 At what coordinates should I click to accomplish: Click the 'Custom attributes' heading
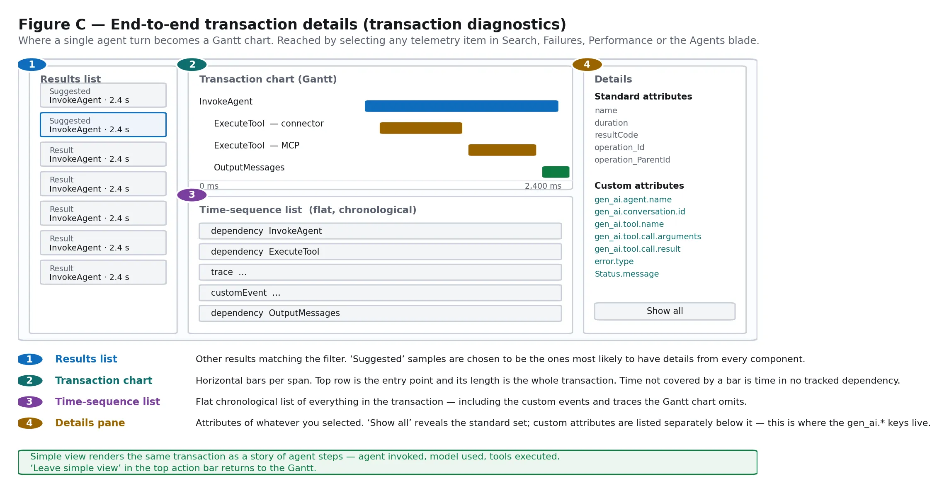(x=639, y=186)
